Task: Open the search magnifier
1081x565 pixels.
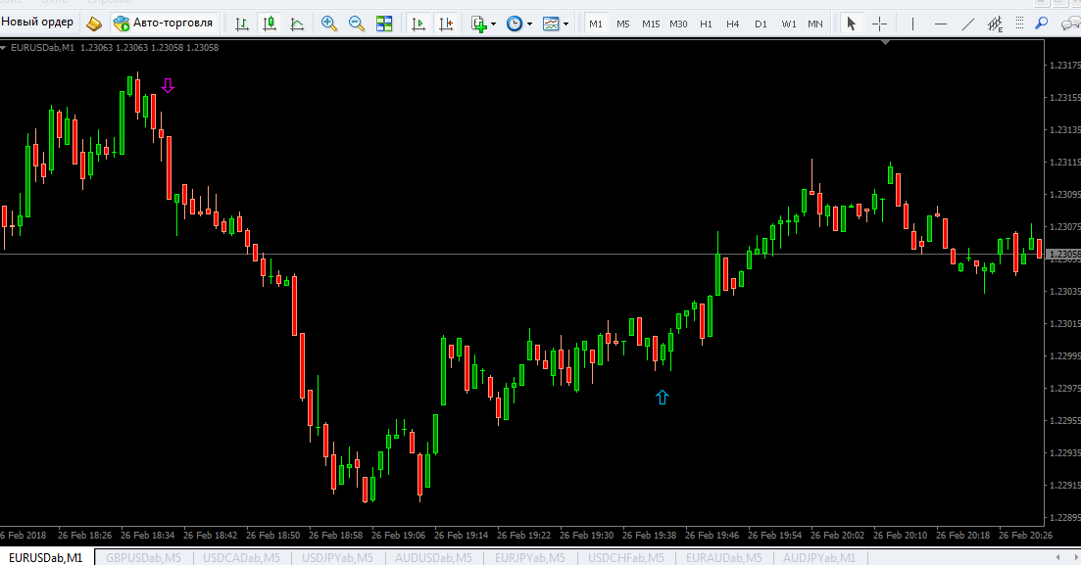Action: click(1042, 24)
